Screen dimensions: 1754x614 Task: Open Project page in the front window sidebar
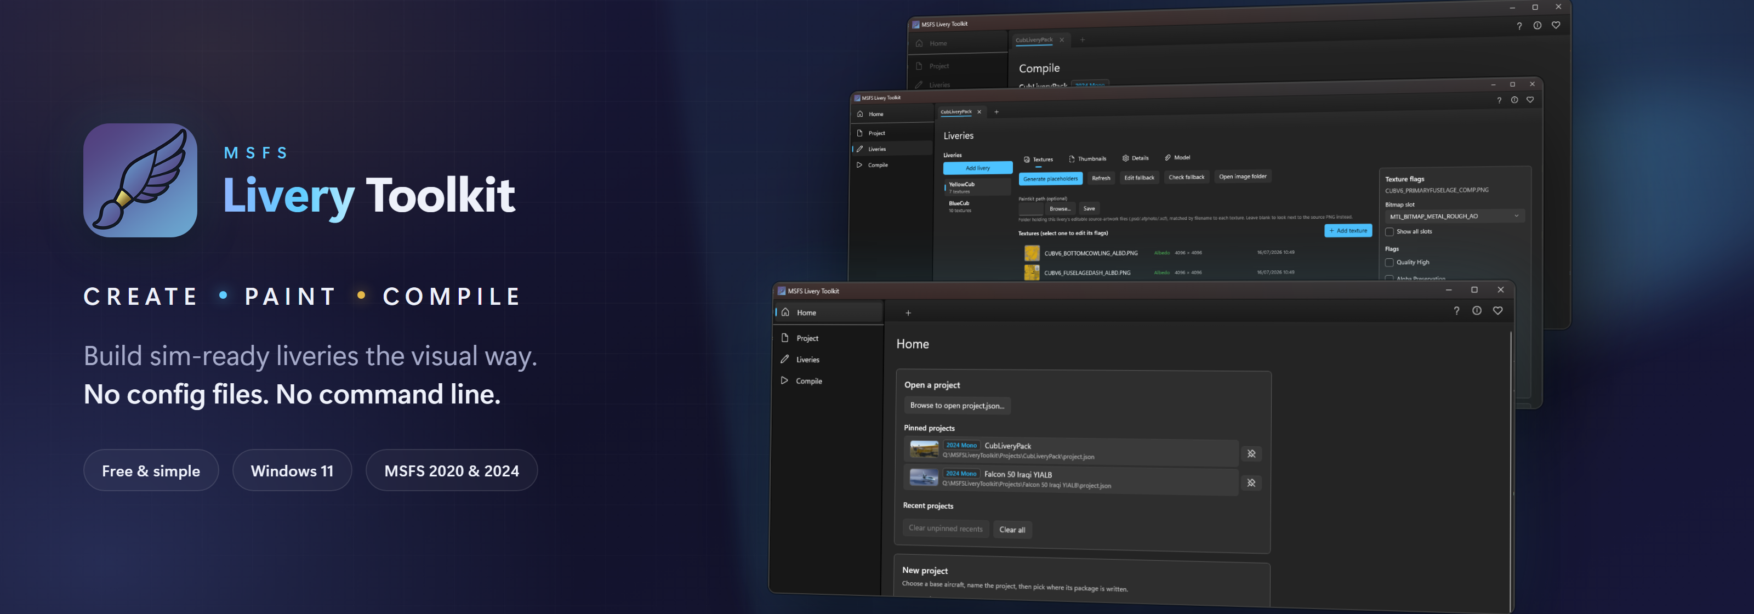[829, 338]
